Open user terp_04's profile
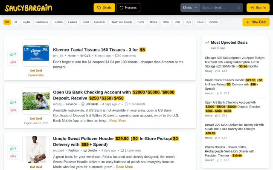This screenshot has width=273, height=170. click(x=58, y=56)
